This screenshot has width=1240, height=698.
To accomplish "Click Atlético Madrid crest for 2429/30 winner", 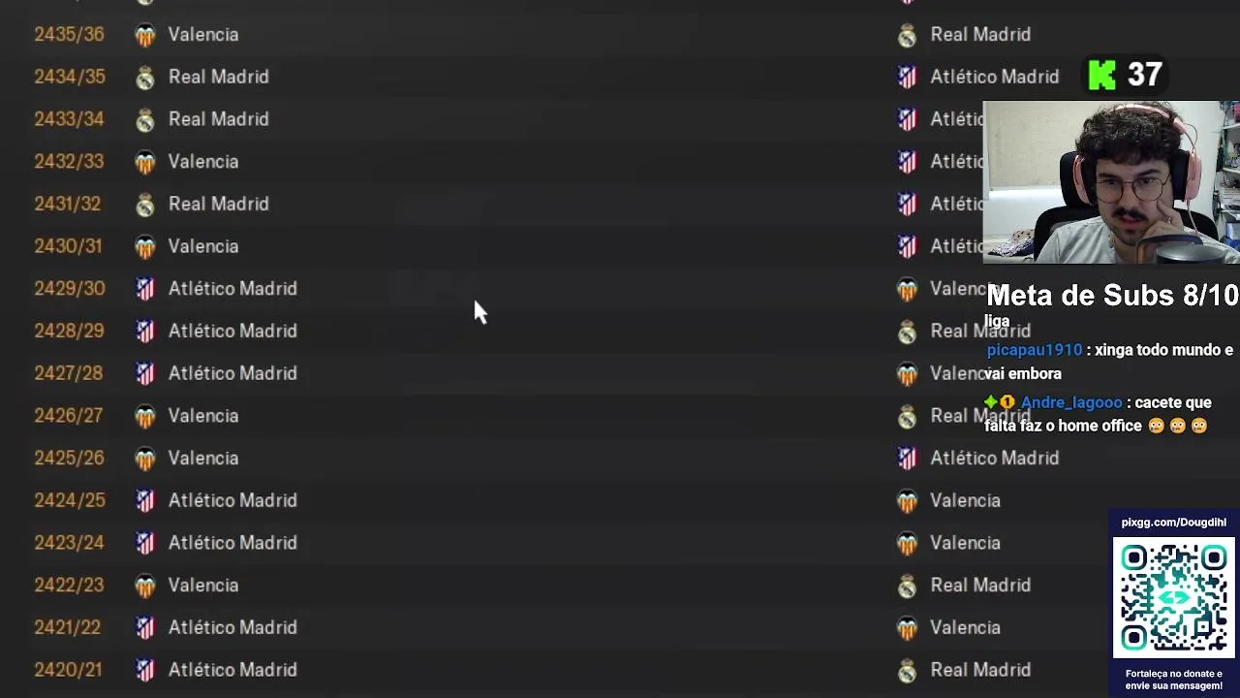I will [145, 289].
